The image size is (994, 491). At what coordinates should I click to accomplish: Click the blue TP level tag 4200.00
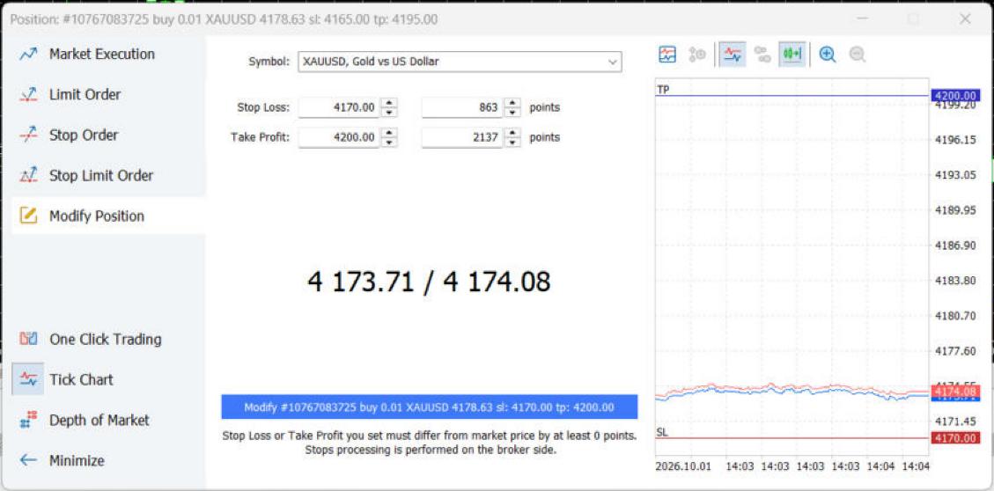[954, 96]
